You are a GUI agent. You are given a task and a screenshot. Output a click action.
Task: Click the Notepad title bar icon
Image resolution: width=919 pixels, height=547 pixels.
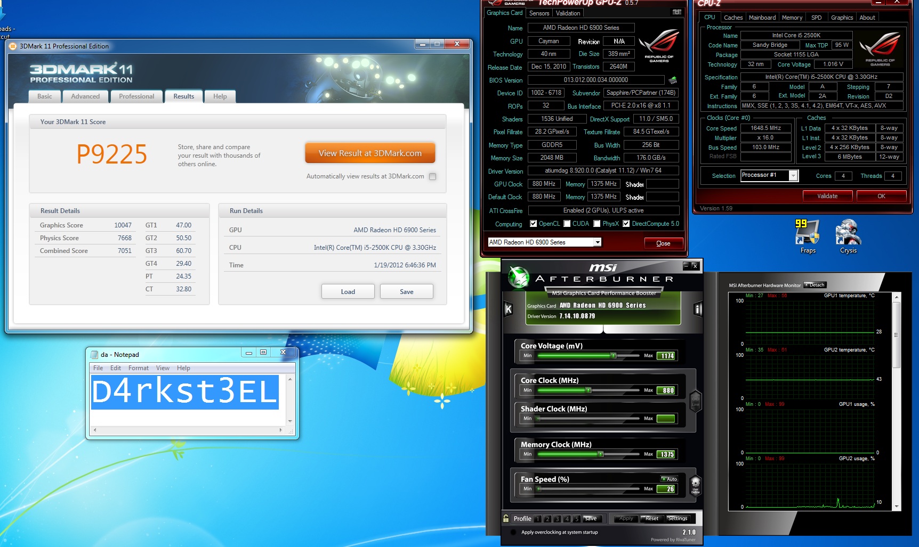[94, 355]
